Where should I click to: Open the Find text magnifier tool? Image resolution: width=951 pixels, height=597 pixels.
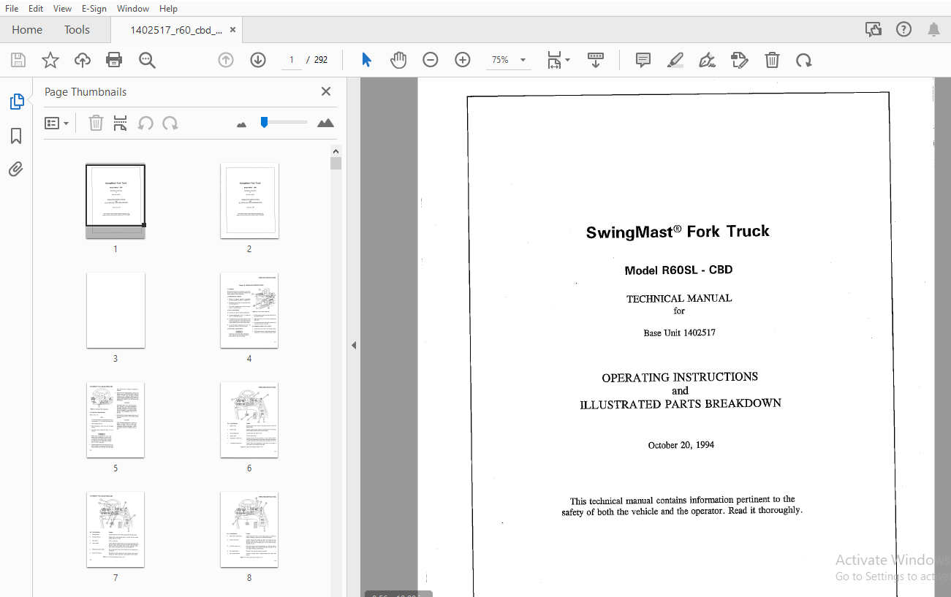coord(147,60)
